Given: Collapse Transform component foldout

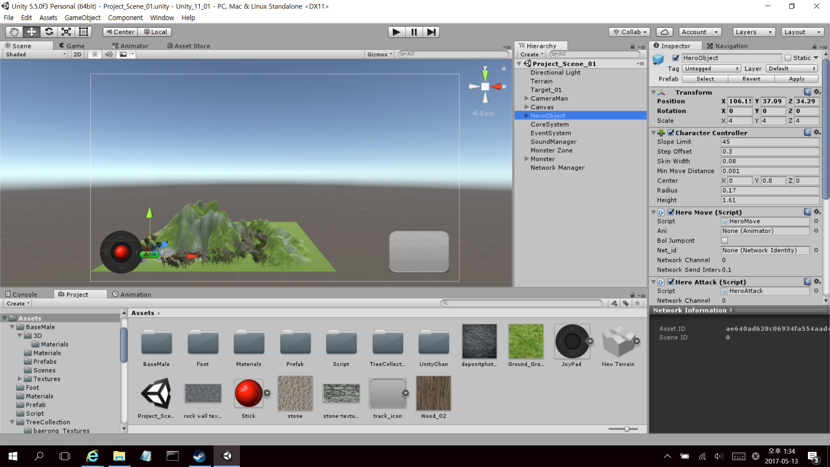Looking at the screenshot, I should point(654,92).
